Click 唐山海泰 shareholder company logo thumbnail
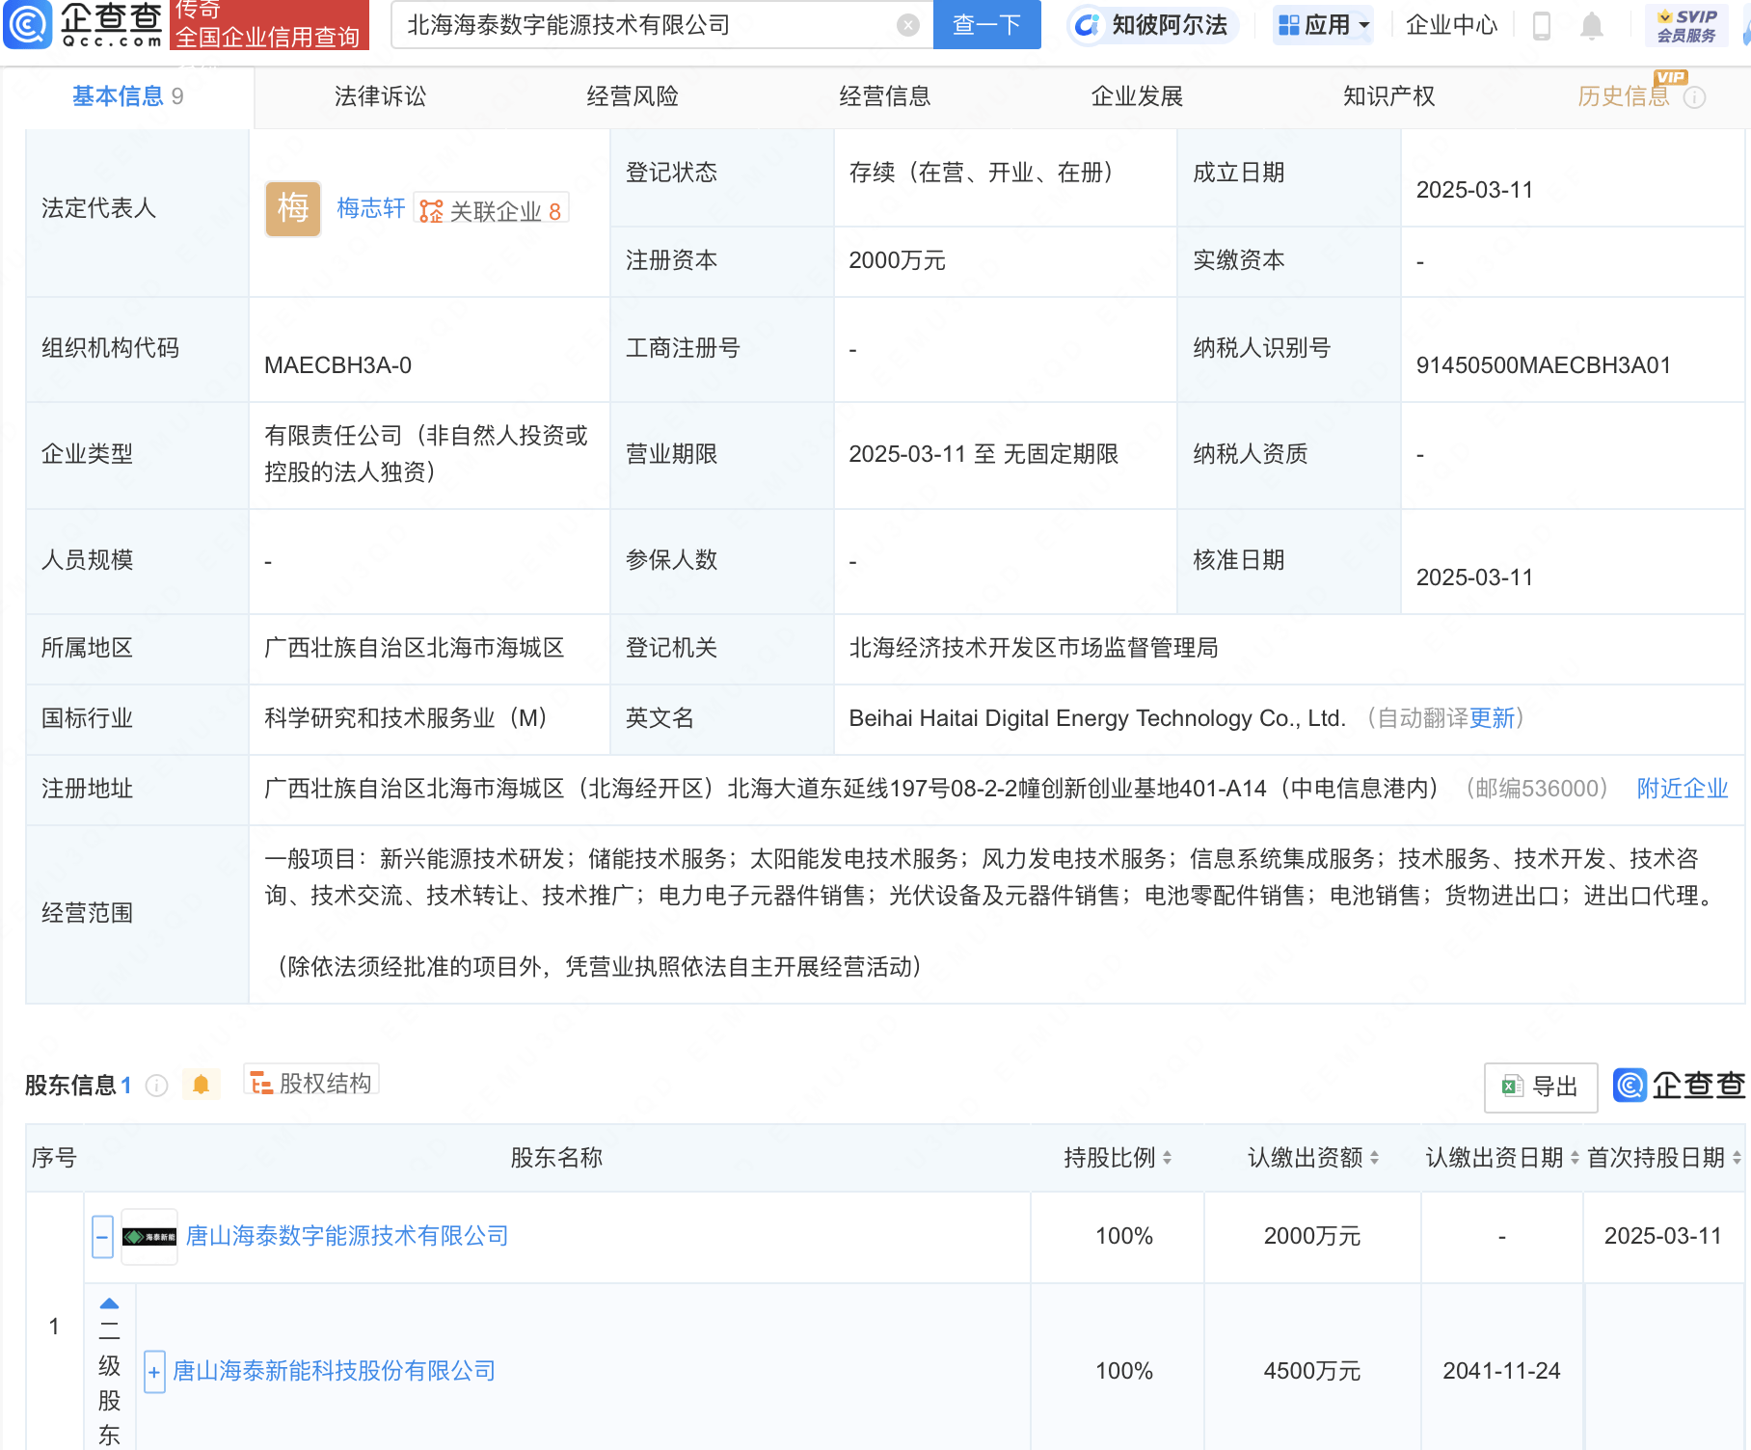1751x1450 pixels. coord(149,1236)
